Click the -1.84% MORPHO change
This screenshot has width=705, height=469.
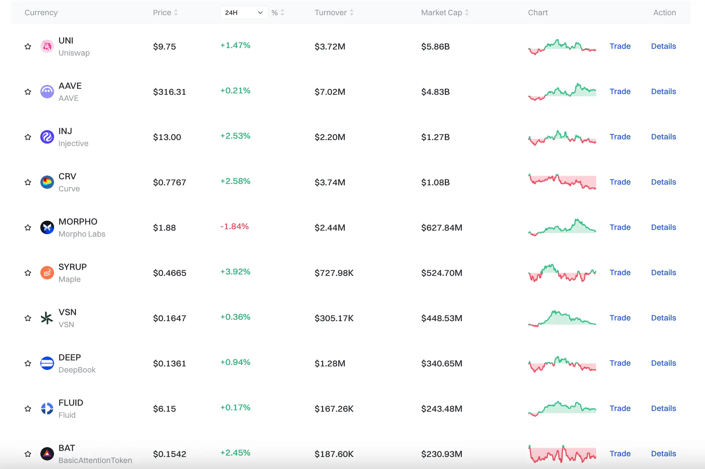pos(234,226)
